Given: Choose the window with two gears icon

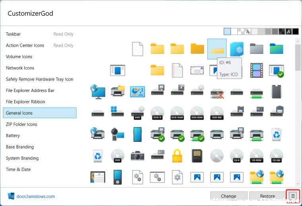Looking at the screenshot, I should (x=157, y=177).
